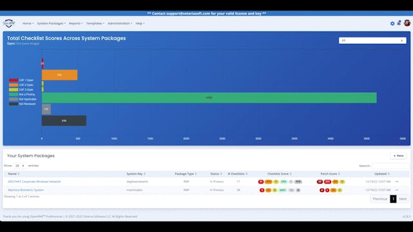Sort table by Name column
This screenshot has width=413, height=232.
(14, 174)
